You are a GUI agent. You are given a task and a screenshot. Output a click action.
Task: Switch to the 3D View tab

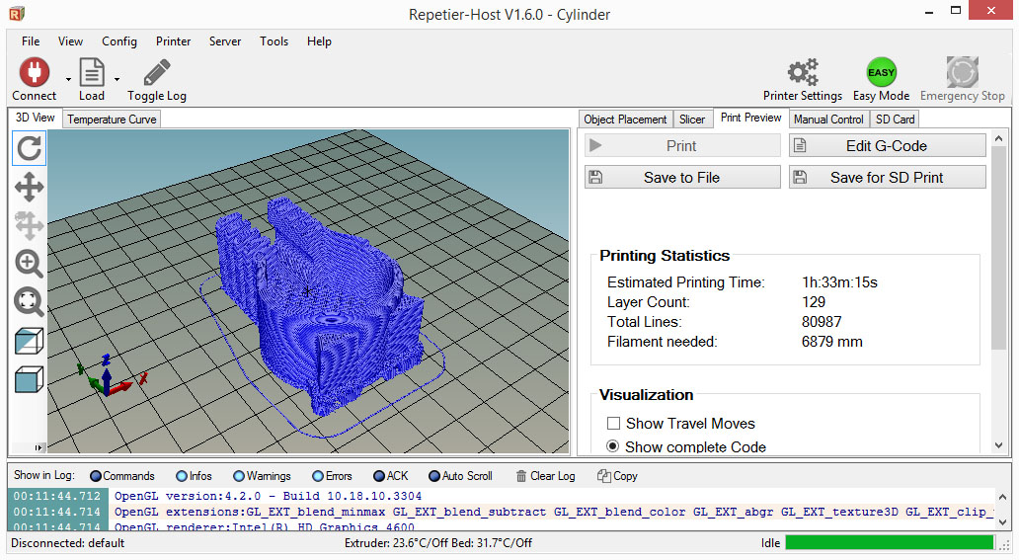[36, 118]
